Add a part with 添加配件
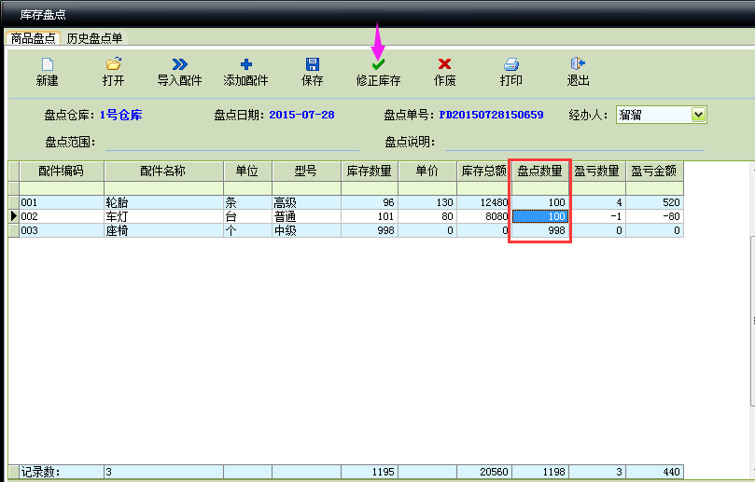Viewport: 755px width, 482px height. point(245,72)
